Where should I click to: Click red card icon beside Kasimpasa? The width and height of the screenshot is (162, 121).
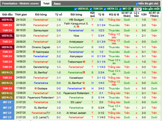(x=34, y=52)
